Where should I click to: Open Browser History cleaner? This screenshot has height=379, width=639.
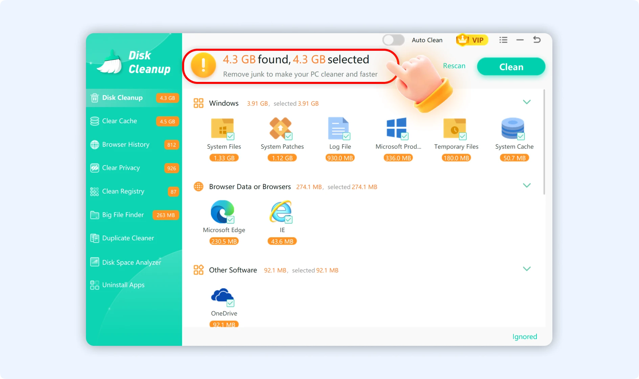(x=126, y=144)
